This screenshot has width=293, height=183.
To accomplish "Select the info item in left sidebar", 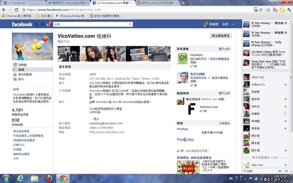I will point(32,70).
